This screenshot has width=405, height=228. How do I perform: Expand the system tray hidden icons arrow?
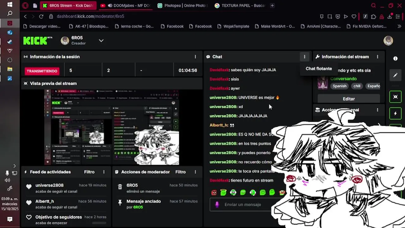14,166
